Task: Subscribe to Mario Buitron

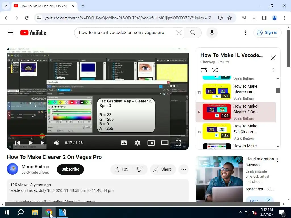Action: 70,169
